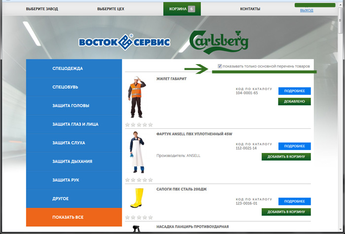
Task: Open Подробнее for Жилет Габарит
Action: [x=294, y=91]
